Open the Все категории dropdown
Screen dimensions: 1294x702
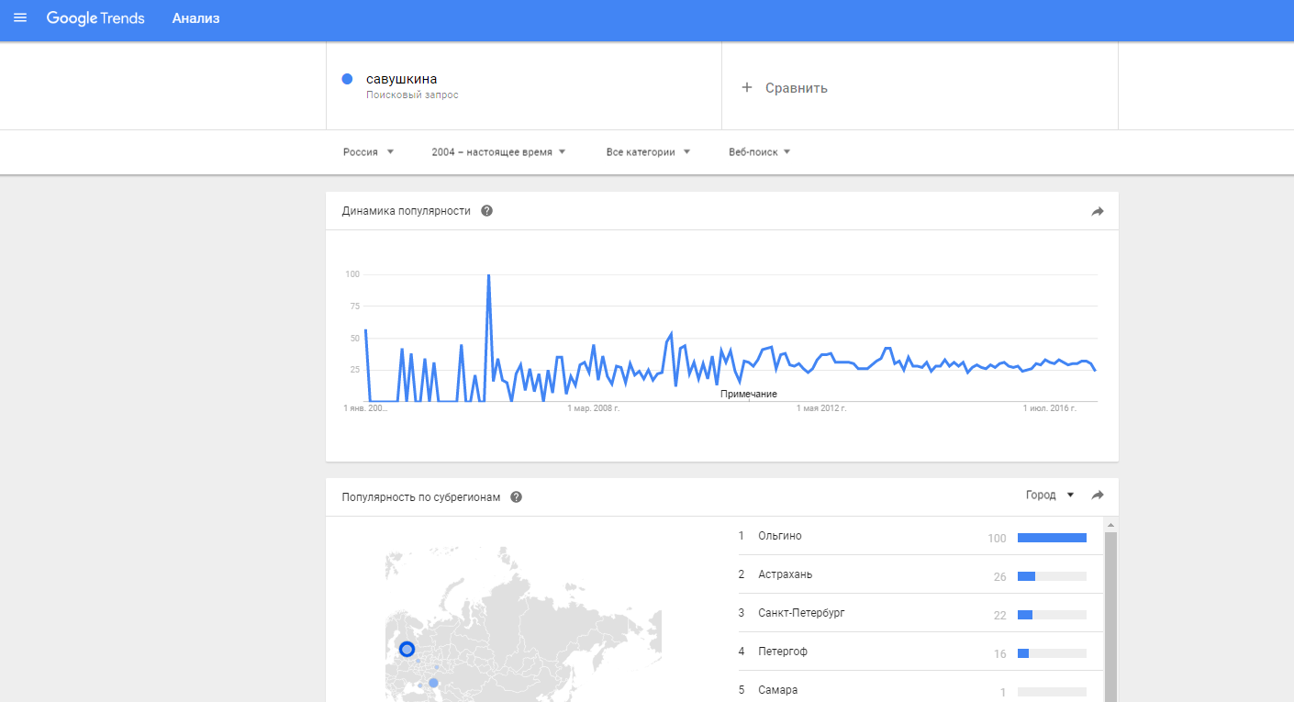pos(648,152)
